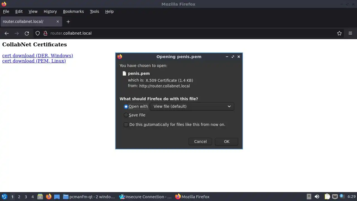
Task: Click the insecure connection padlock icon
Action: [x=45, y=33]
